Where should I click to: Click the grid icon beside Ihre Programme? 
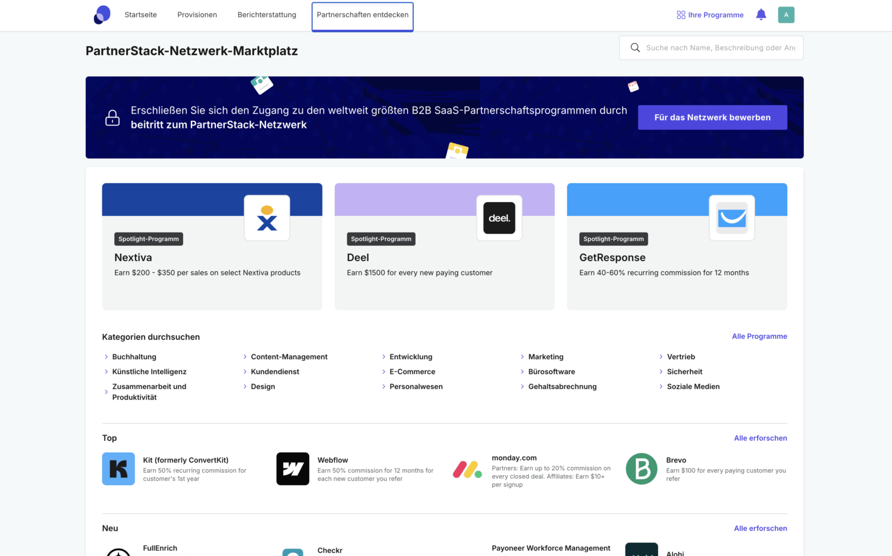(x=681, y=15)
